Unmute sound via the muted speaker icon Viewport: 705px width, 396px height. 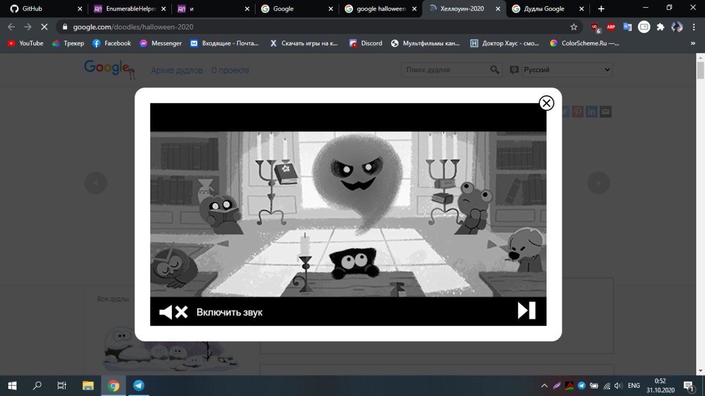173,312
